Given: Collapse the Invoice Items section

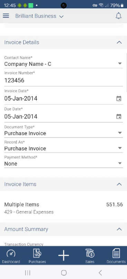Looking at the screenshot, I should (119, 184).
